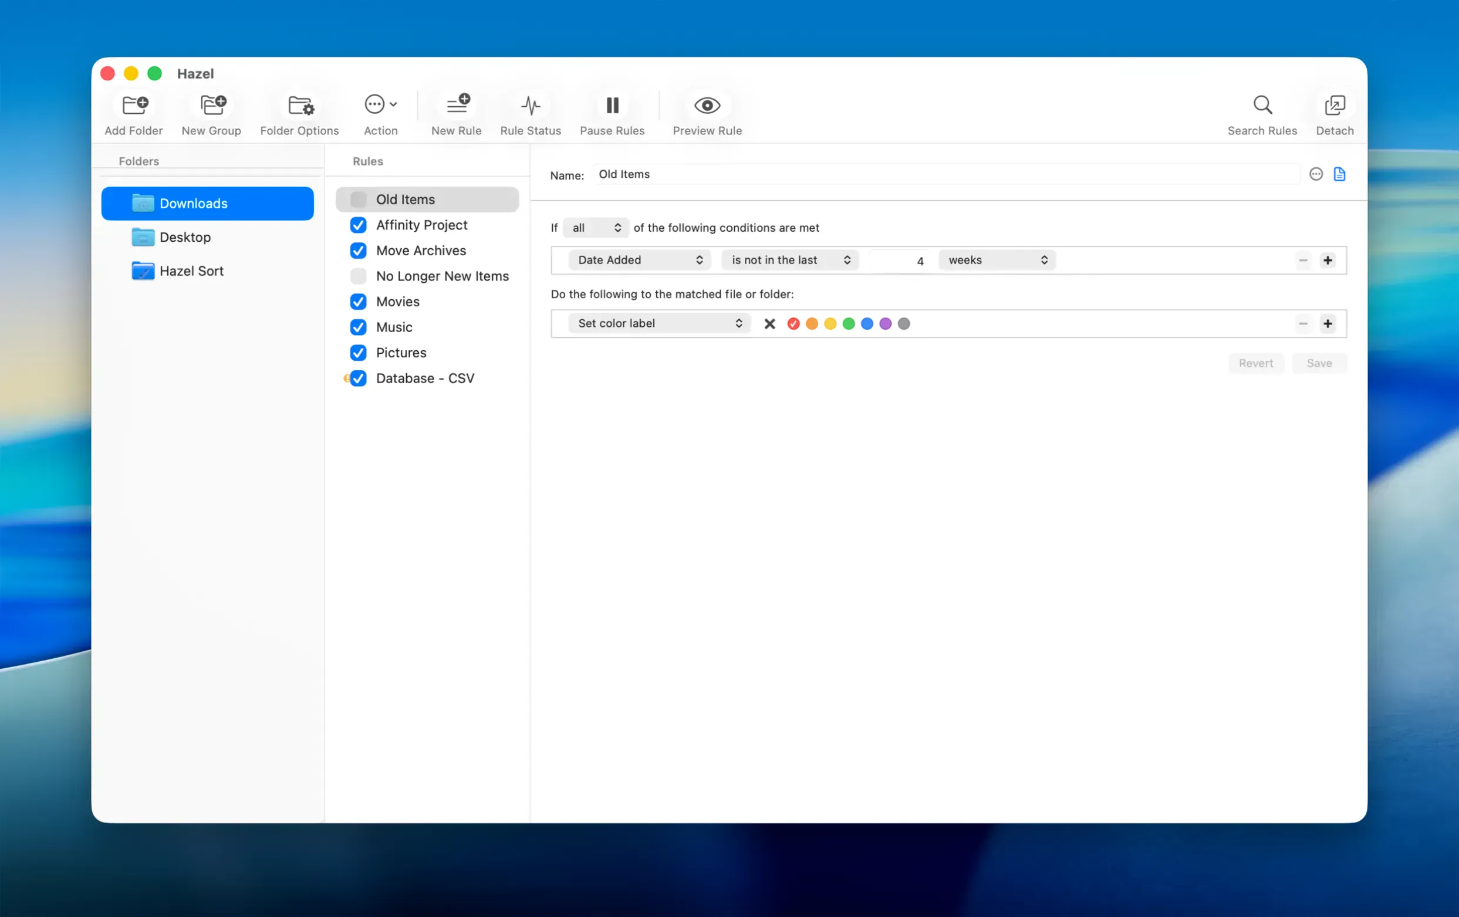1459x917 pixels.
Task: Select the Downloads folder
Action: 207,204
